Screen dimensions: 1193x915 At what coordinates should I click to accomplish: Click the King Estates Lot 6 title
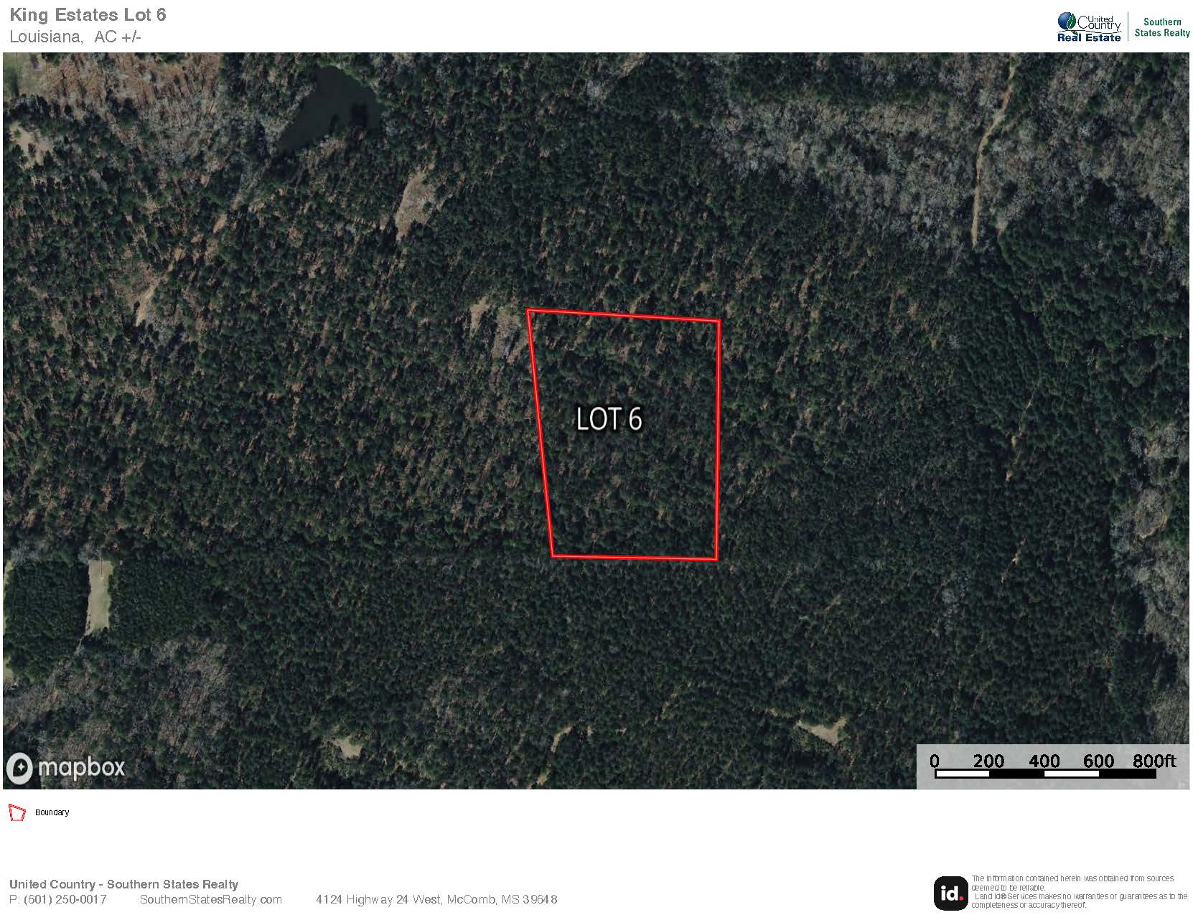pos(88,15)
